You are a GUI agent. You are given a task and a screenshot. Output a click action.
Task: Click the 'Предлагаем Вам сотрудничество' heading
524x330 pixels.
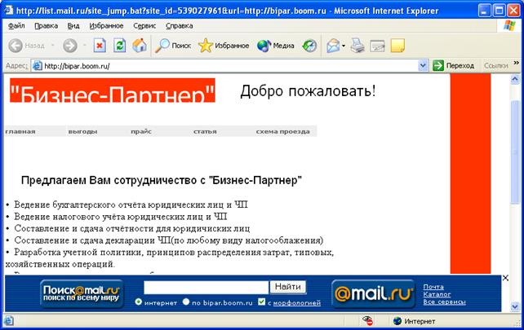click(162, 181)
